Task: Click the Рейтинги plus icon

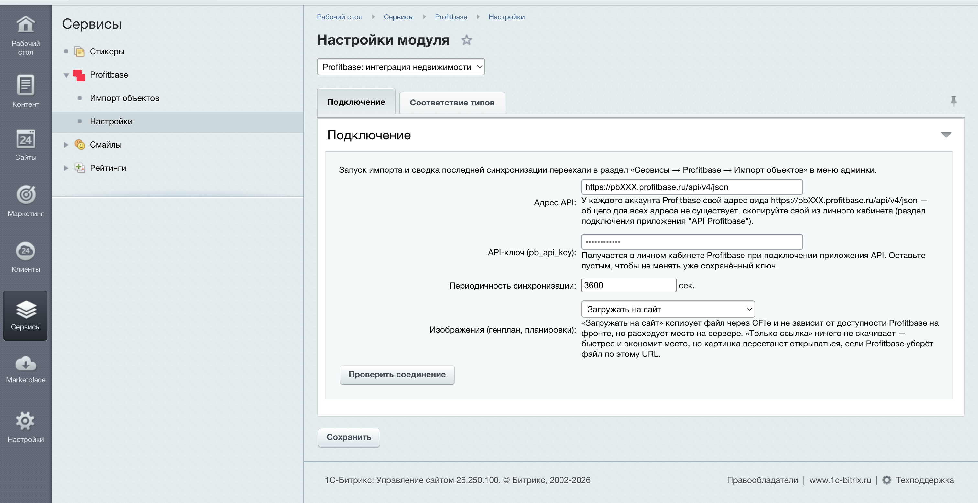Action: tap(79, 168)
